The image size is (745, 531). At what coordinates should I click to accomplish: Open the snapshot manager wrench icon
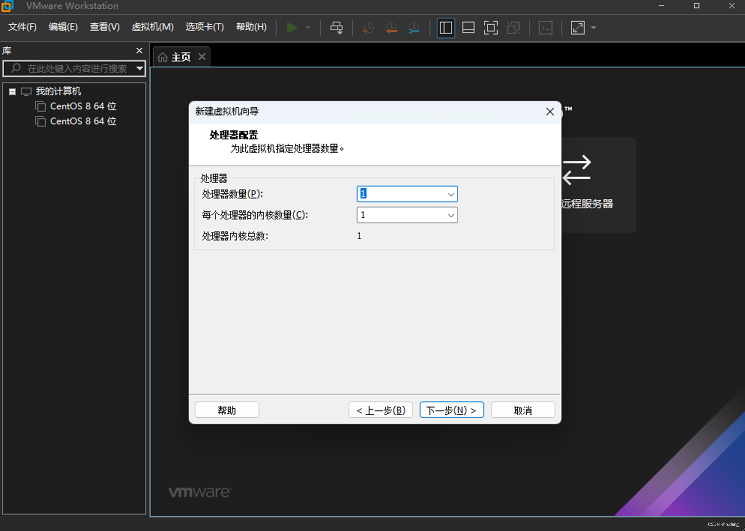pyautogui.click(x=414, y=28)
